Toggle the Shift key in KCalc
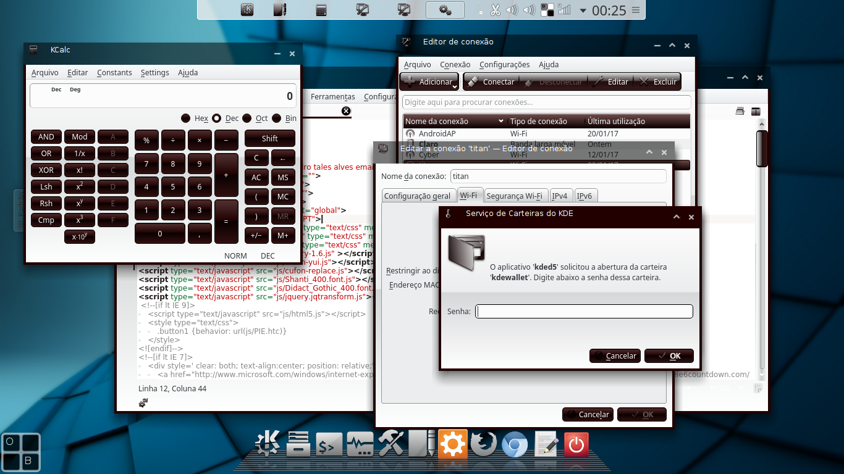844x474 pixels. [x=270, y=138]
